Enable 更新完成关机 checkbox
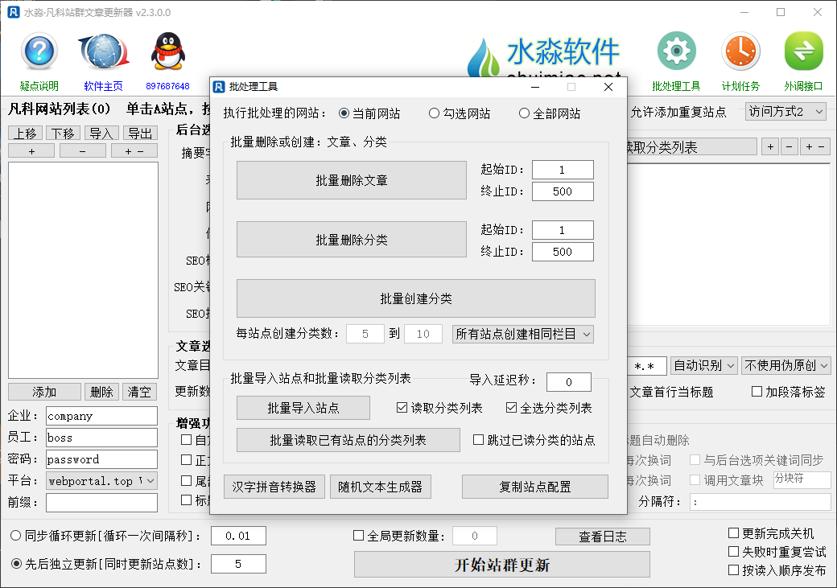The height and width of the screenshot is (588, 837). click(x=733, y=533)
